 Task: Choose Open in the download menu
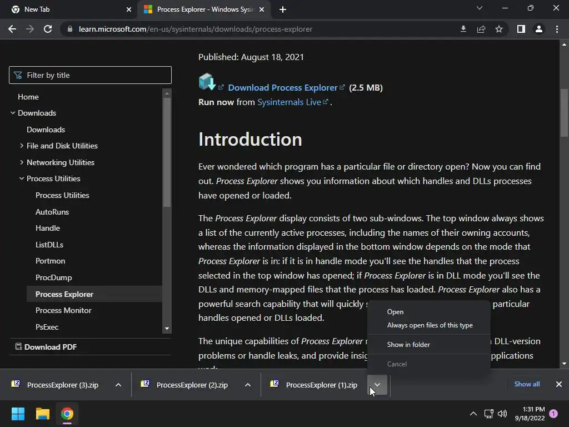(x=395, y=312)
